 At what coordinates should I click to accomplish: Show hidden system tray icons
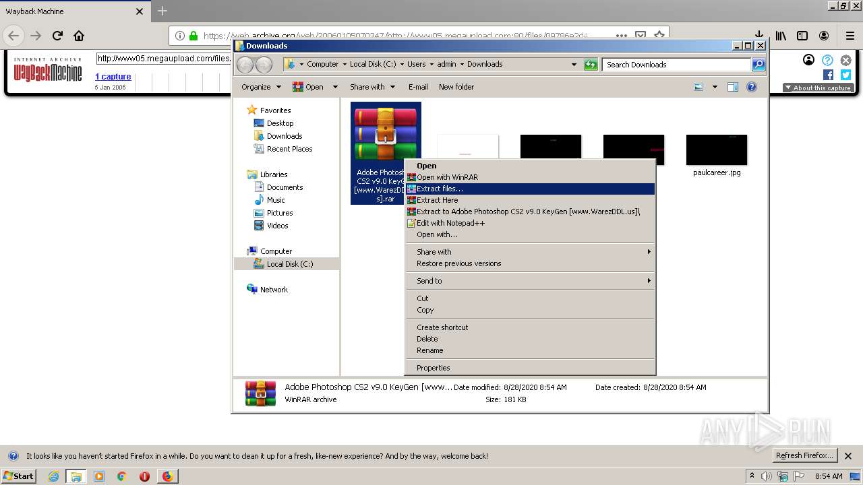click(752, 476)
